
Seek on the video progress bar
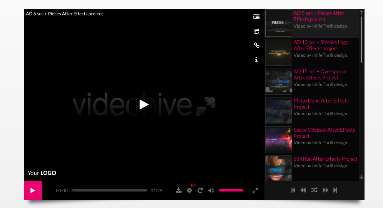[x=109, y=190]
